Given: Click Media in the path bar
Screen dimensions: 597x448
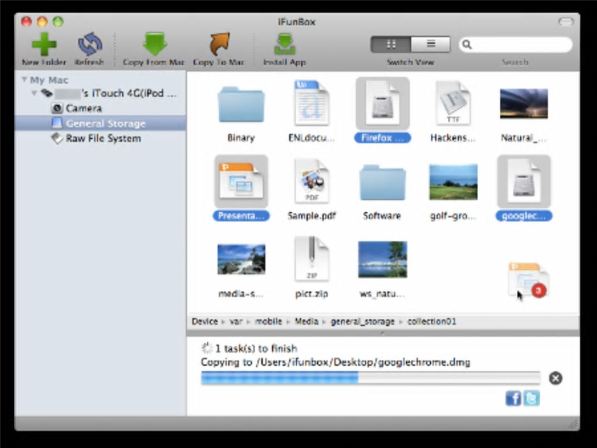Looking at the screenshot, I should pos(307,322).
